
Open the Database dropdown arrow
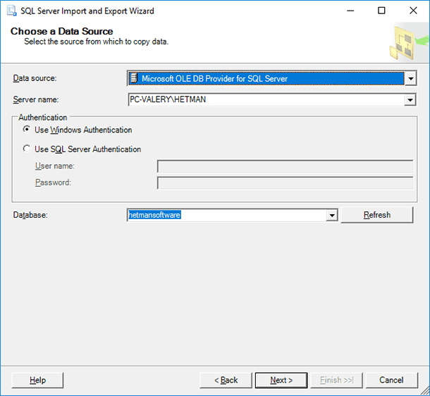332,216
